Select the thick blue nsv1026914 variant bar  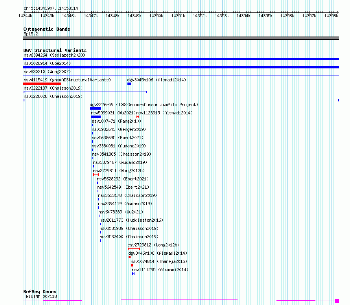(x=181, y=67)
